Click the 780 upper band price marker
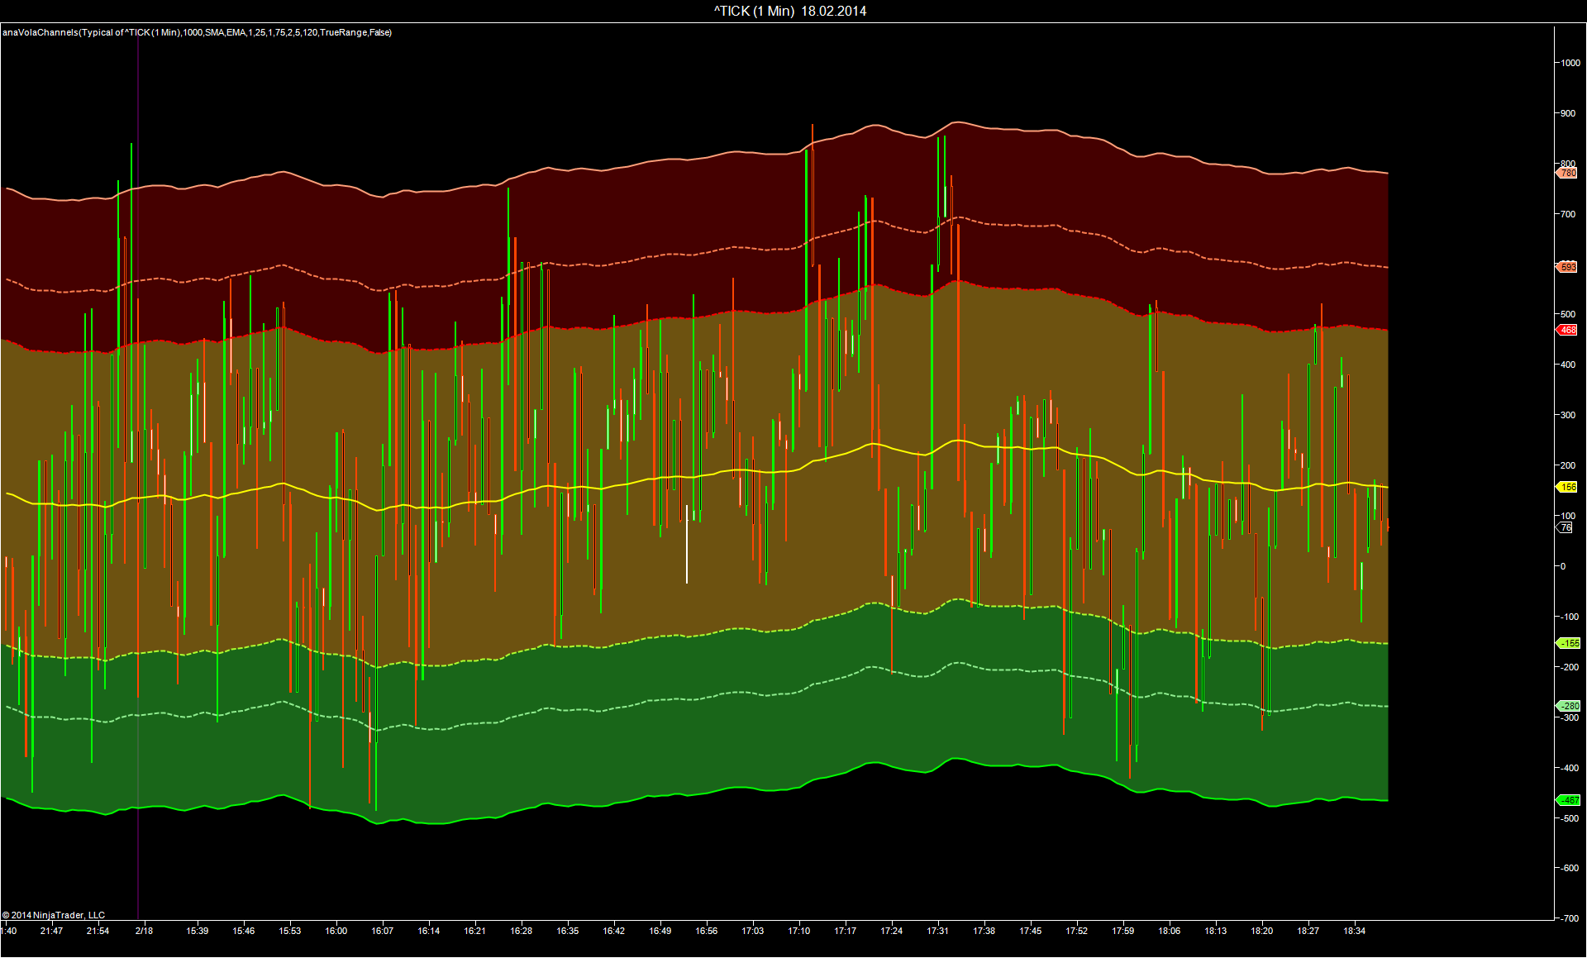Viewport: 1587px width, 958px height. point(1567,174)
